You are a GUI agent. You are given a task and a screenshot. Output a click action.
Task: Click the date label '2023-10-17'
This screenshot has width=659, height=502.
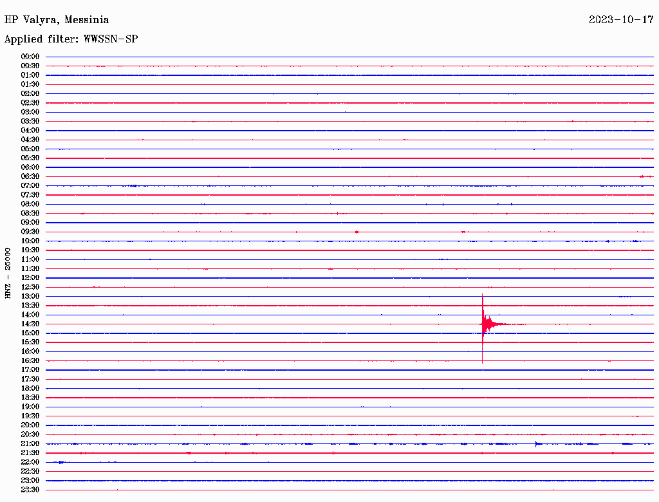(x=621, y=20)
